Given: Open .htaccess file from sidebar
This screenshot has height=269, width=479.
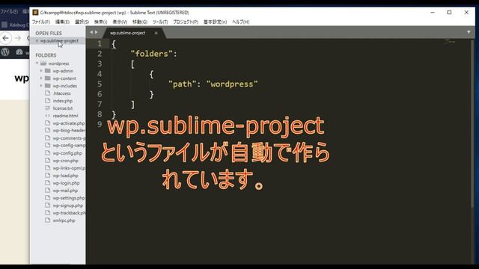Looking at the screenshot, I should (x=61, y=93).
